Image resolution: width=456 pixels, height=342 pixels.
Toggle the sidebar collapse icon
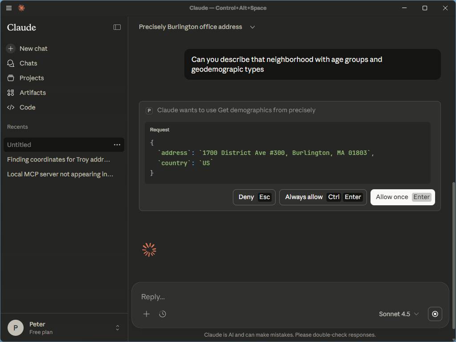coord(117,27)
